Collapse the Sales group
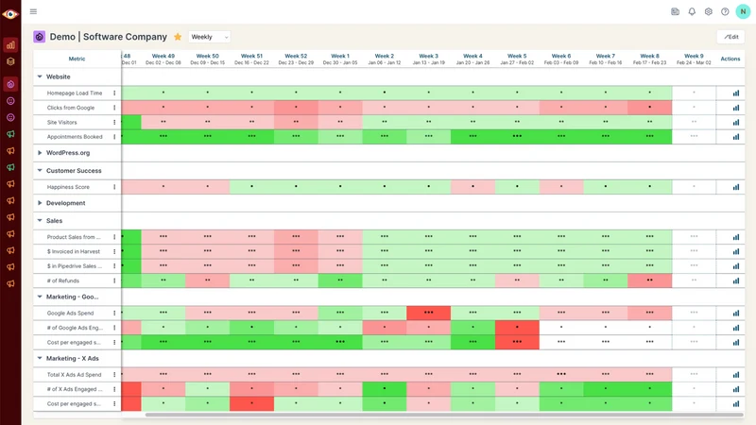Viewport: 756px width, 425px height. 40,221
